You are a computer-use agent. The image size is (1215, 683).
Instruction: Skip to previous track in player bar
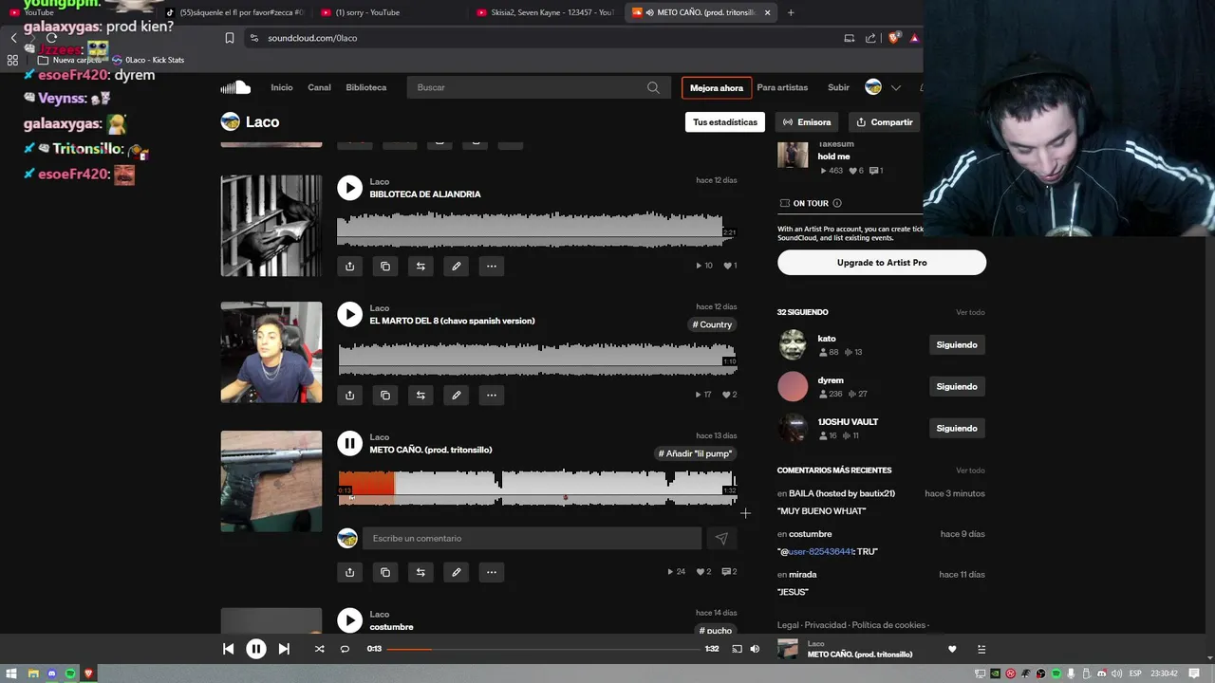pos(228,649)
